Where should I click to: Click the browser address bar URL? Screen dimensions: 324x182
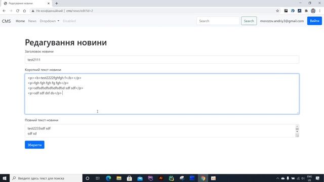[x=79, y=11]
